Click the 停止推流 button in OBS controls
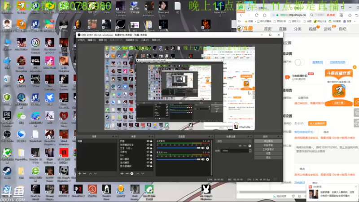 [x=268, y=141]
